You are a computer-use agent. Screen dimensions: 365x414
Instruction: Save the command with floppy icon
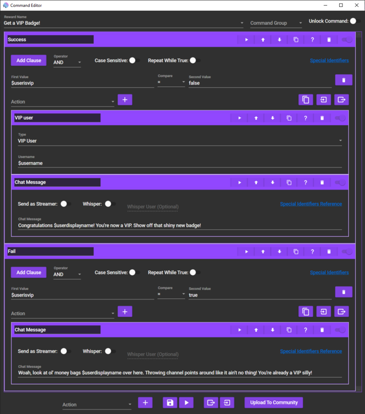(x=170, y=402)
